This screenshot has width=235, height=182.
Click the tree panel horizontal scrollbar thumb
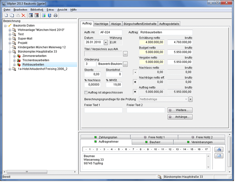pos(27,172)
